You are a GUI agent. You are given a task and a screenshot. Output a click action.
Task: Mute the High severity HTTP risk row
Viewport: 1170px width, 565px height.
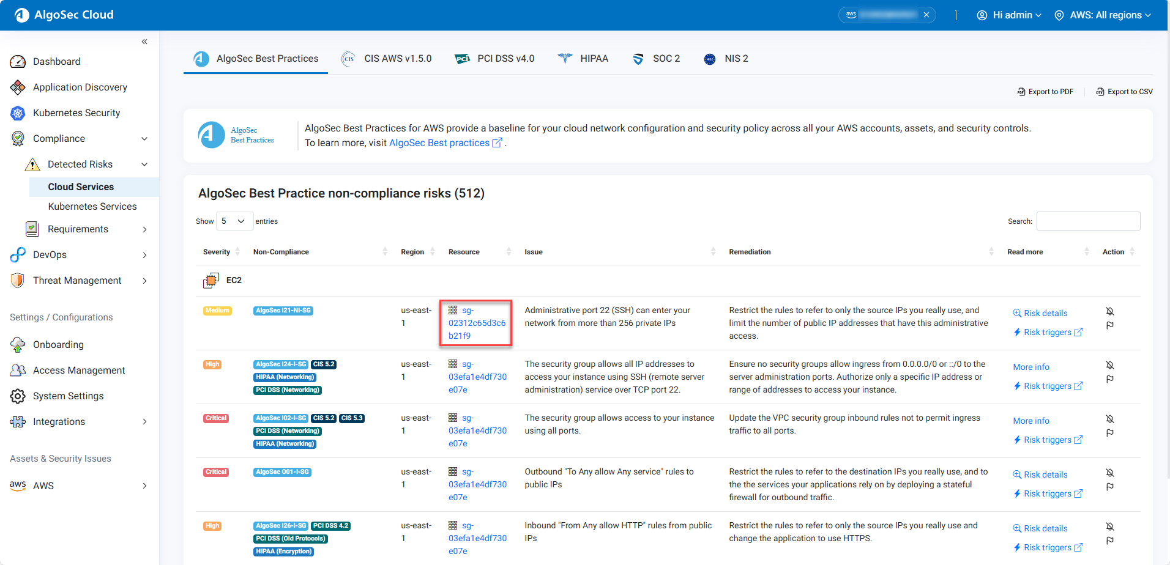pyautogui.click(x=1109, y=526)
